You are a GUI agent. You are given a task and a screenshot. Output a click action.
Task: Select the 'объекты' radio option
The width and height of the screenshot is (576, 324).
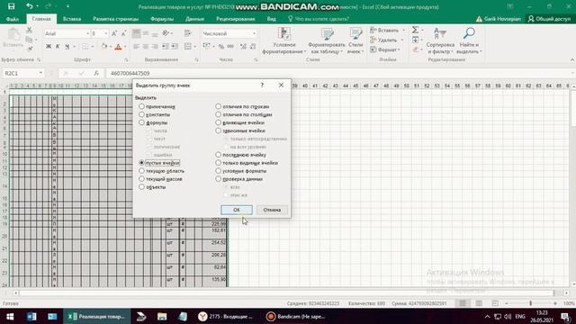click(x=141, y=186)
